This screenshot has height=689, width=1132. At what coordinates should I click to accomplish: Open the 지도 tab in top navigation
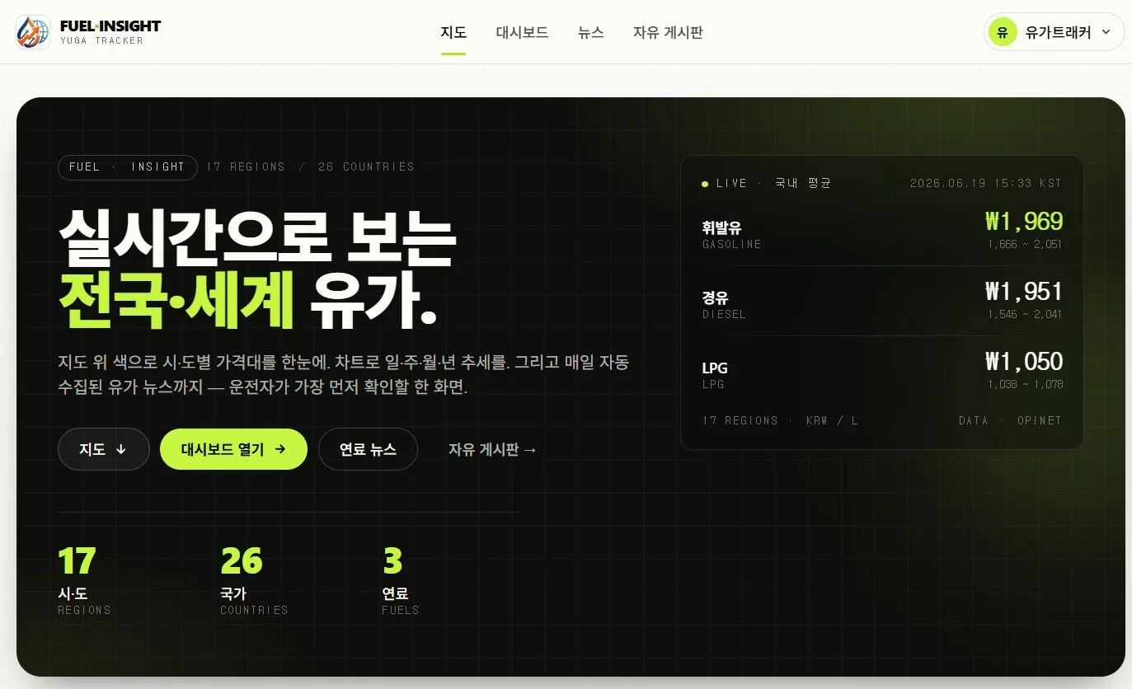coord(453,33)
